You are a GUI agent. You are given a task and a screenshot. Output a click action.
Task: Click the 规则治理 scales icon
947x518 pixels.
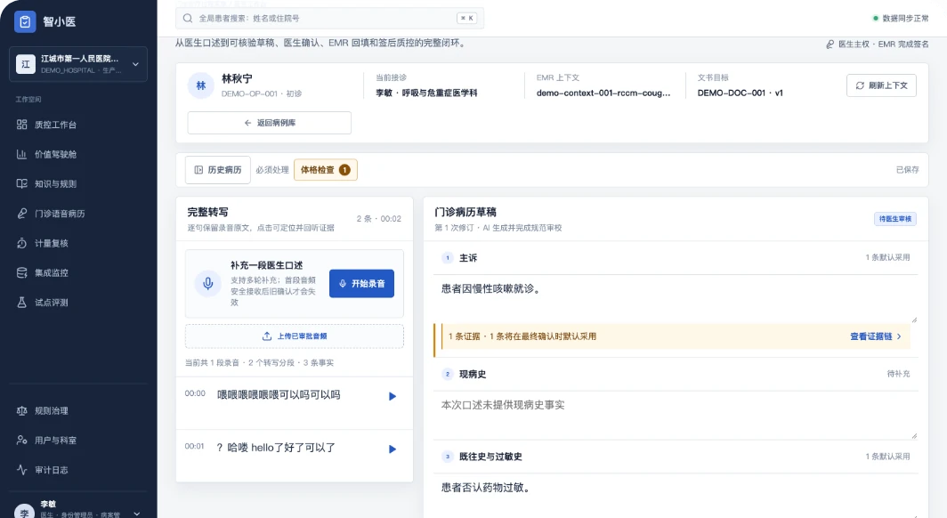(x=21, y=410)
